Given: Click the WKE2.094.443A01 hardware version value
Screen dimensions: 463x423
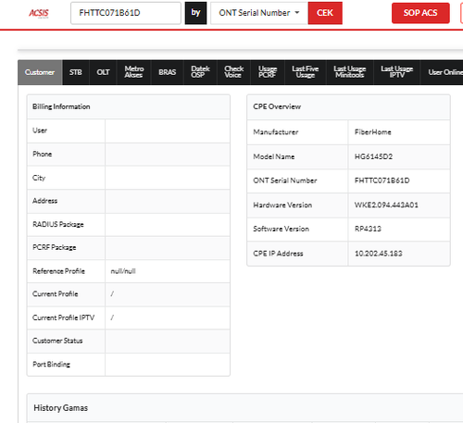Looking at the screenshot, I should [x=386, y=205].
